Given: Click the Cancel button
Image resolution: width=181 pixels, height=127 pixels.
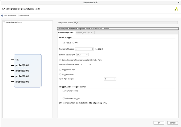Looking at the screenshot, I should point(173,123).
